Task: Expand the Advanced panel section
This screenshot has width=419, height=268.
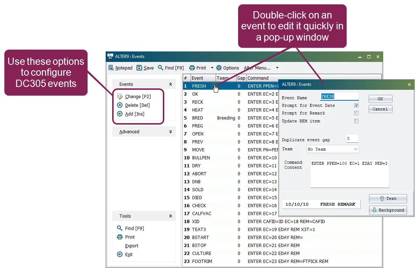Action: click(x=170, y=131)
